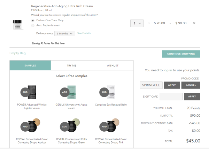Add REVEAL Color Correcting Drops Apricot sample
The height and width of the screenshot is (149, 209).
pyautogui.click(x=25, y=126)
